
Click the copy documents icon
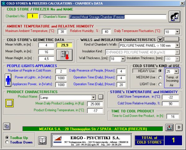coord(7,126)
